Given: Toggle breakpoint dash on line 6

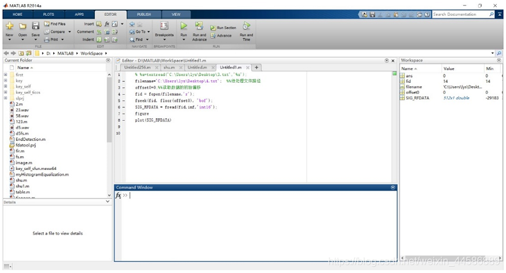Looking at the screenshot, I should tap(123, 107).
